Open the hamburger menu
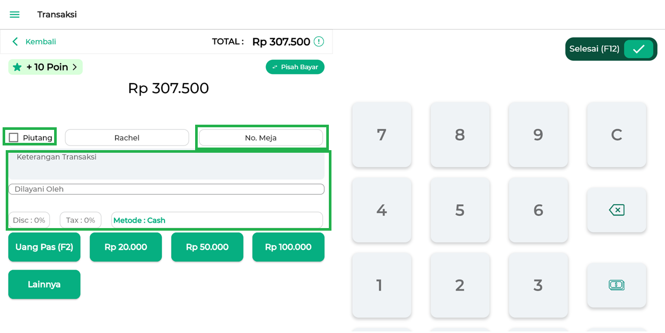The image size is (665, 333). pyautogui.click(x=15, y=15)
